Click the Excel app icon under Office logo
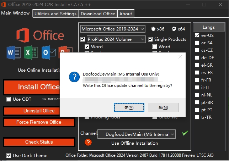Screen dimensions: 229x161 point(31,52)
